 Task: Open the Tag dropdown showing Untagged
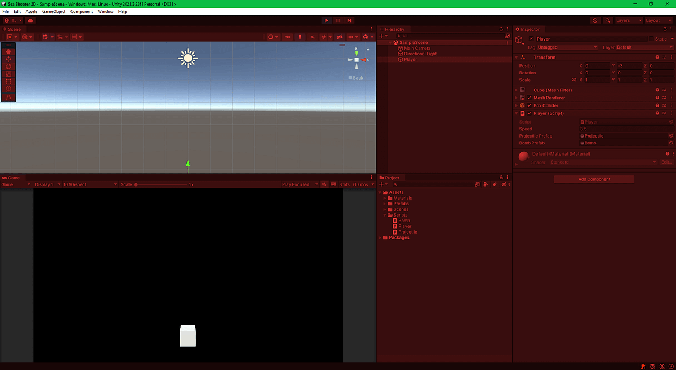[566, 47]
